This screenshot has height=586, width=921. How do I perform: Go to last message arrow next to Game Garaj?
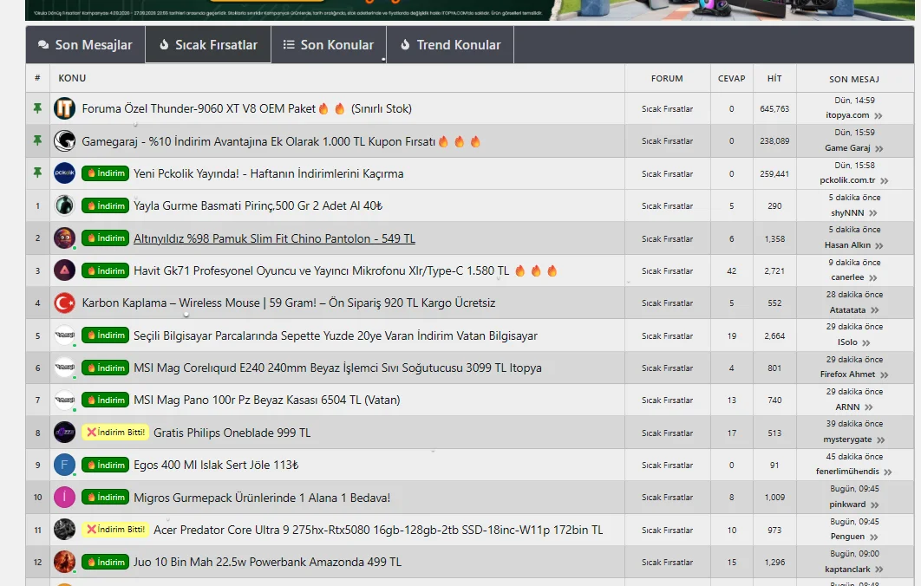879,148
